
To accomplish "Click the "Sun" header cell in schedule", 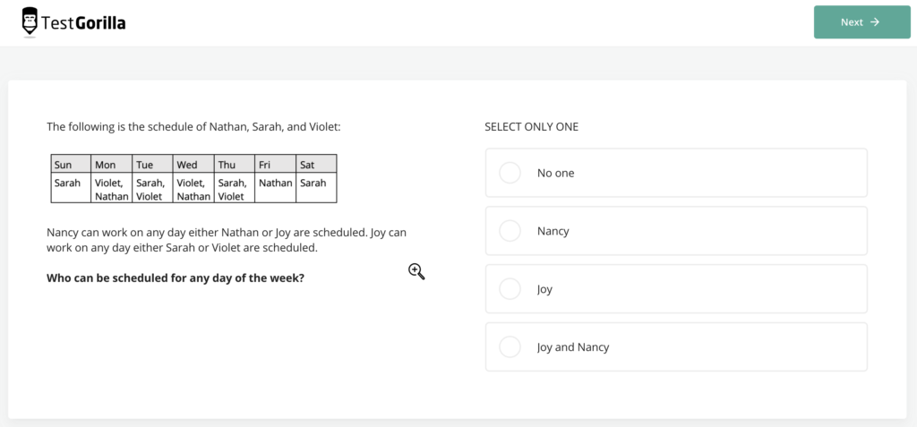I will (70, 164).
